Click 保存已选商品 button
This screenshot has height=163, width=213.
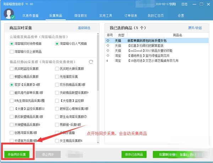(134, 154)
